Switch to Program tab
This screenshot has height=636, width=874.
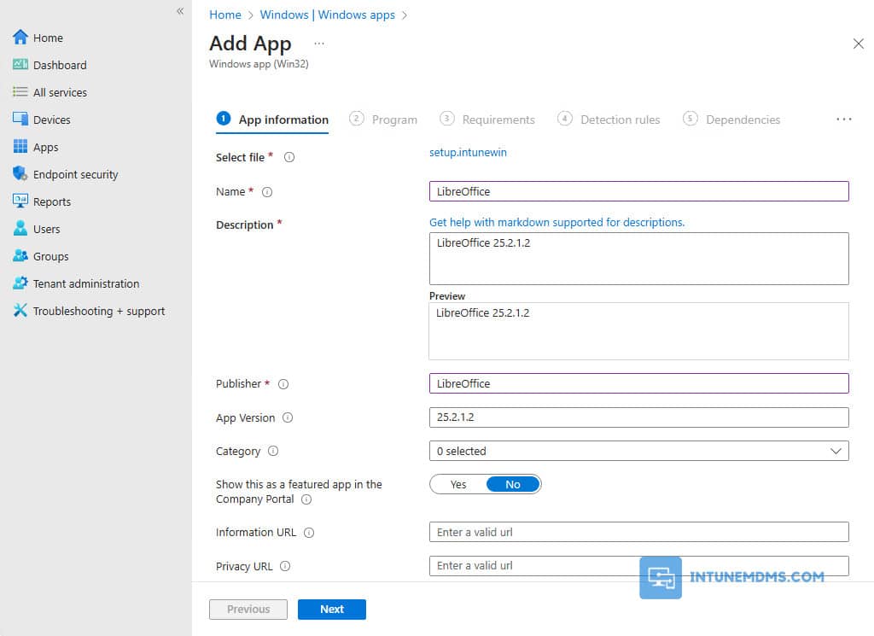pyautogui.click(x=383, y=120)
